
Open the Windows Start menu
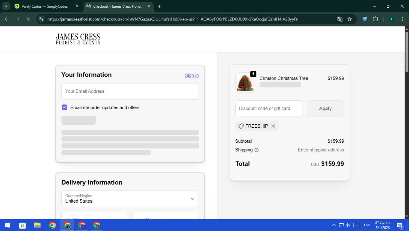click(7, 225)
